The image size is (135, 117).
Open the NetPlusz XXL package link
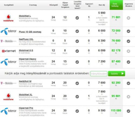click(x=26, y=39)
